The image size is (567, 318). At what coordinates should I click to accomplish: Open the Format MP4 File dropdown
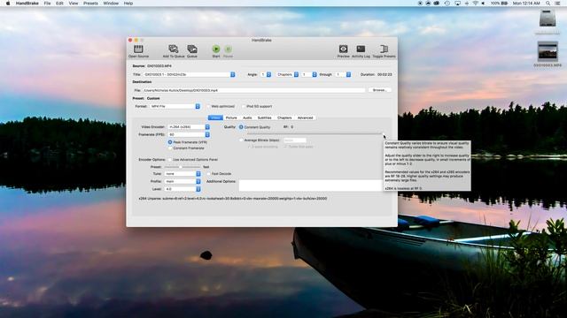[x=175, y=106]
